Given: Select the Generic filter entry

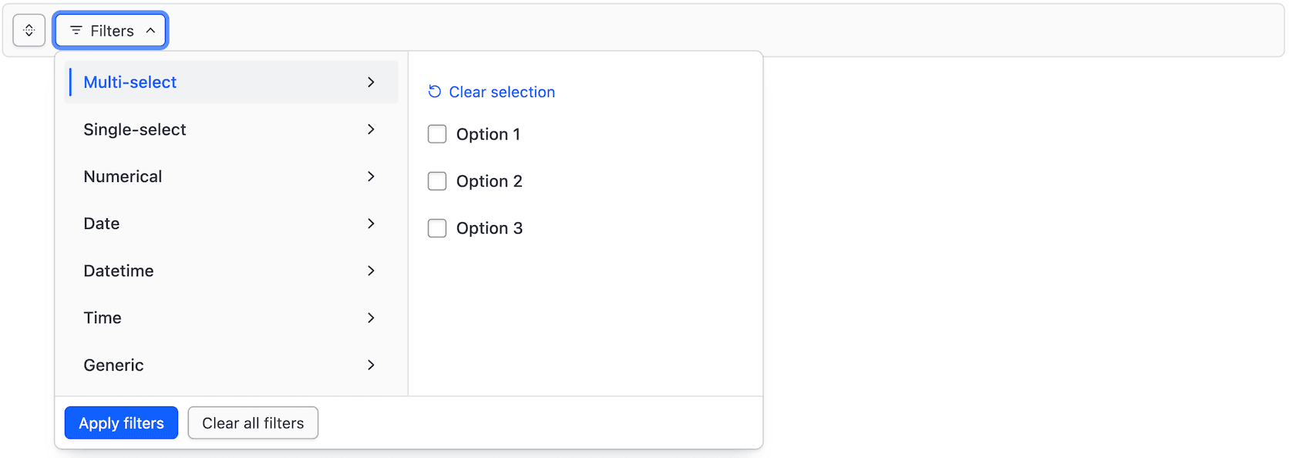Looking at the screenshot, I should 193,365.
